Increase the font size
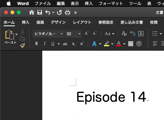Screen dimensions: 164x120 point(87,34)
